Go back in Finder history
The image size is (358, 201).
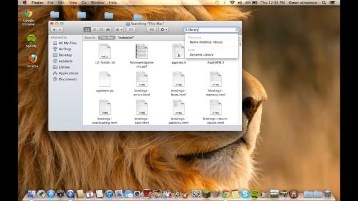click(54, 30)
